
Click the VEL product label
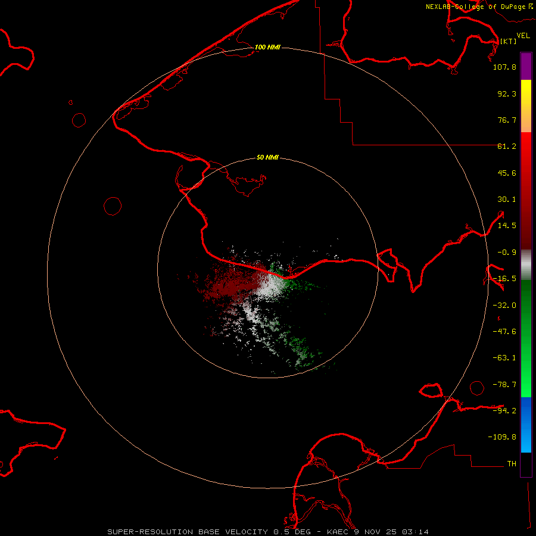pyautogui.click(x=523, y=36)
